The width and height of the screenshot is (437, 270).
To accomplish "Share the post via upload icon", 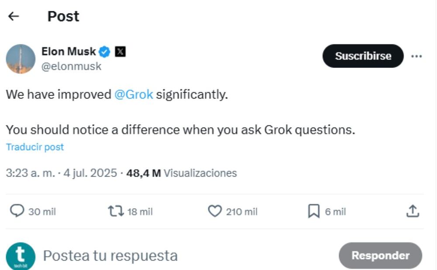I will (413, 211).
